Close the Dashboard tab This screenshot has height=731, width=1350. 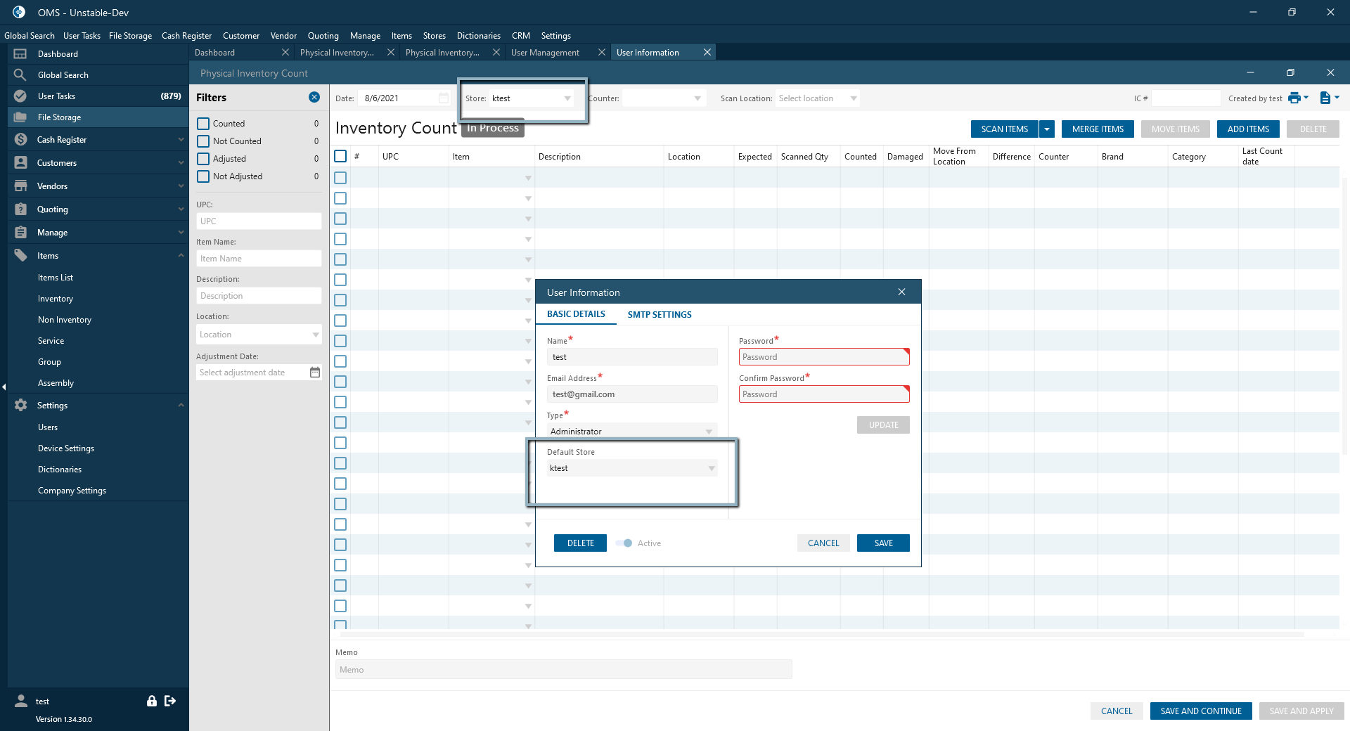[x=285, y=53]
